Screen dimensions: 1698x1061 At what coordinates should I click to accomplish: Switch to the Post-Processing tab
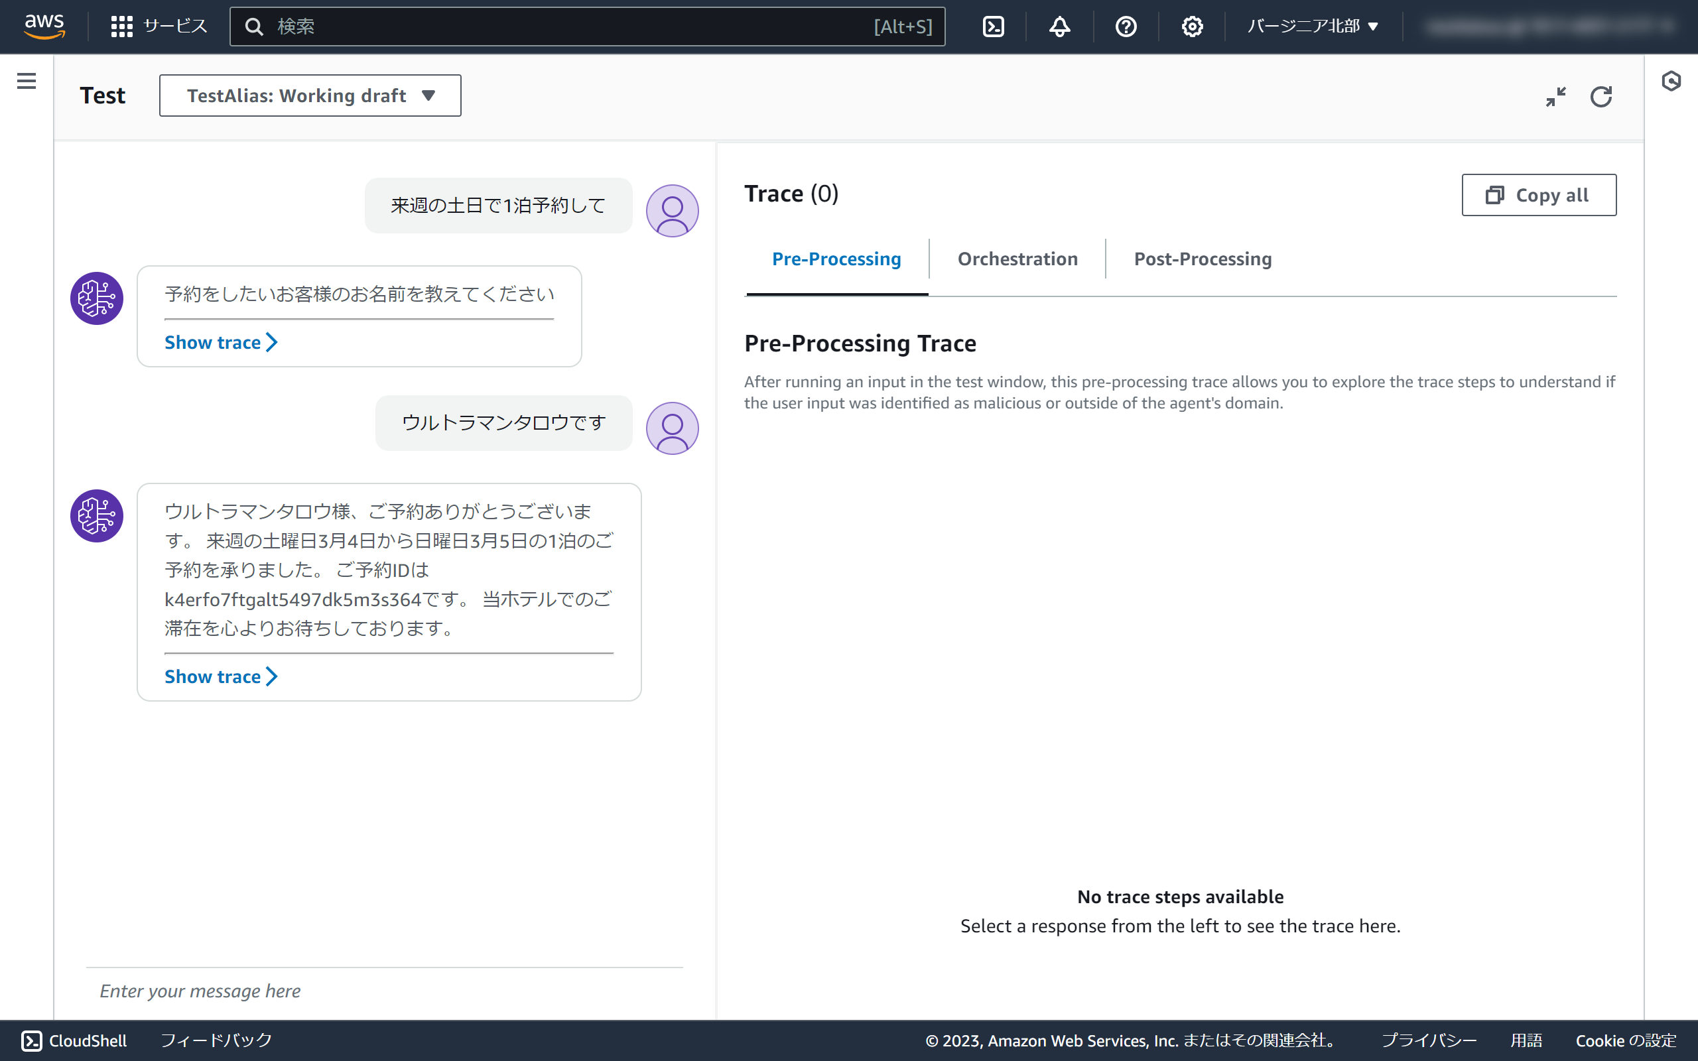click(x=1202, y=259)
